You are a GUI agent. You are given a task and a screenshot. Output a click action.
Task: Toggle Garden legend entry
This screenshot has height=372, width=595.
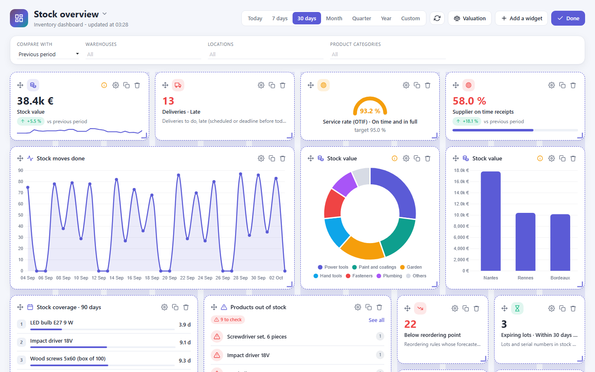411,267
